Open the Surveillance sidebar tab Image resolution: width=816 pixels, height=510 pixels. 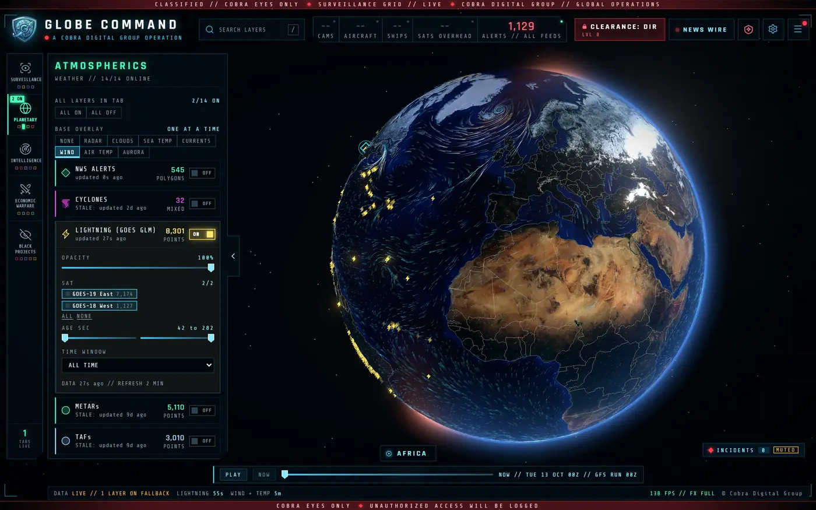click(25, 74)
